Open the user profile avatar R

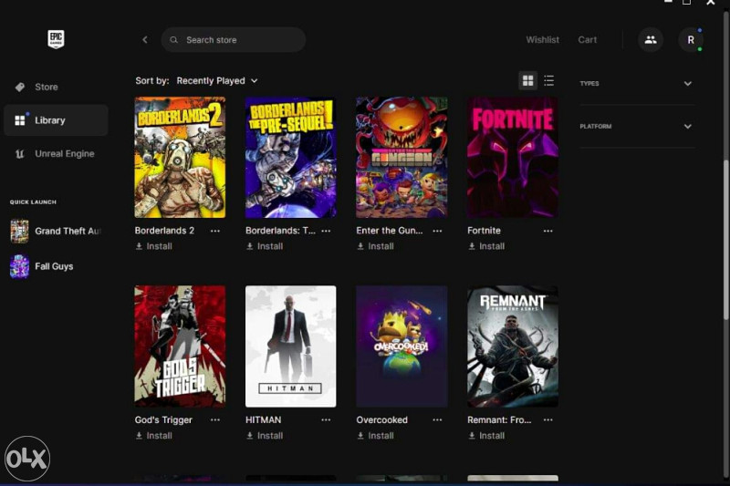(691, 40)
